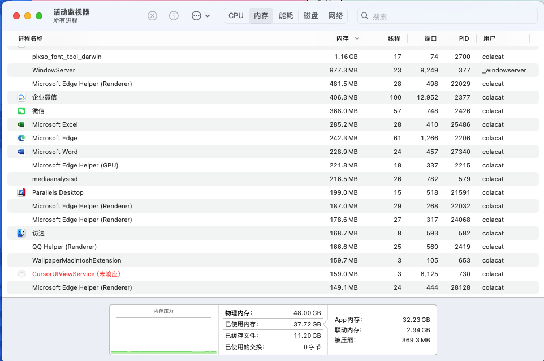Click the Microsoft Edge app icon
This screenshot has height=361, width=544.
coord(21,138)
